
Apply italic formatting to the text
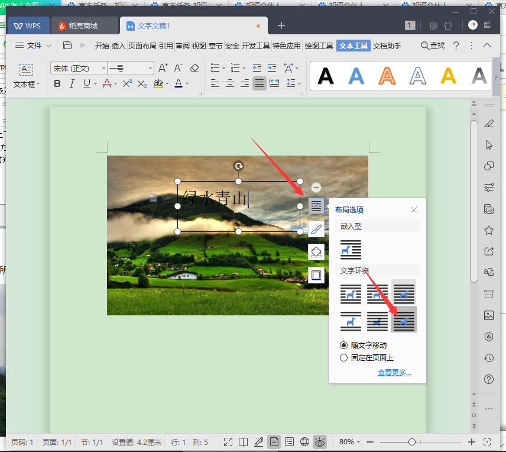(x=72, y=84)
